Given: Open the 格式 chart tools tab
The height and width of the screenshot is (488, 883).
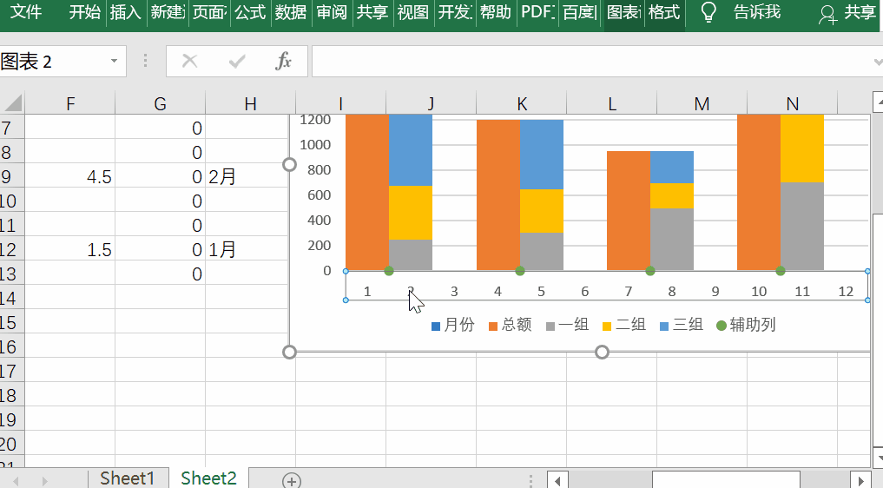Looking at the screenshot, I should pyautogui.click(x=664, y=12).
